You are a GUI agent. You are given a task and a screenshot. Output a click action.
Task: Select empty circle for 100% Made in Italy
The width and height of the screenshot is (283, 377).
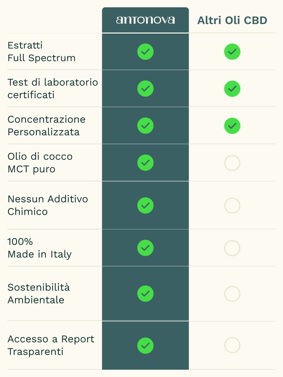[x=232, y=248]
